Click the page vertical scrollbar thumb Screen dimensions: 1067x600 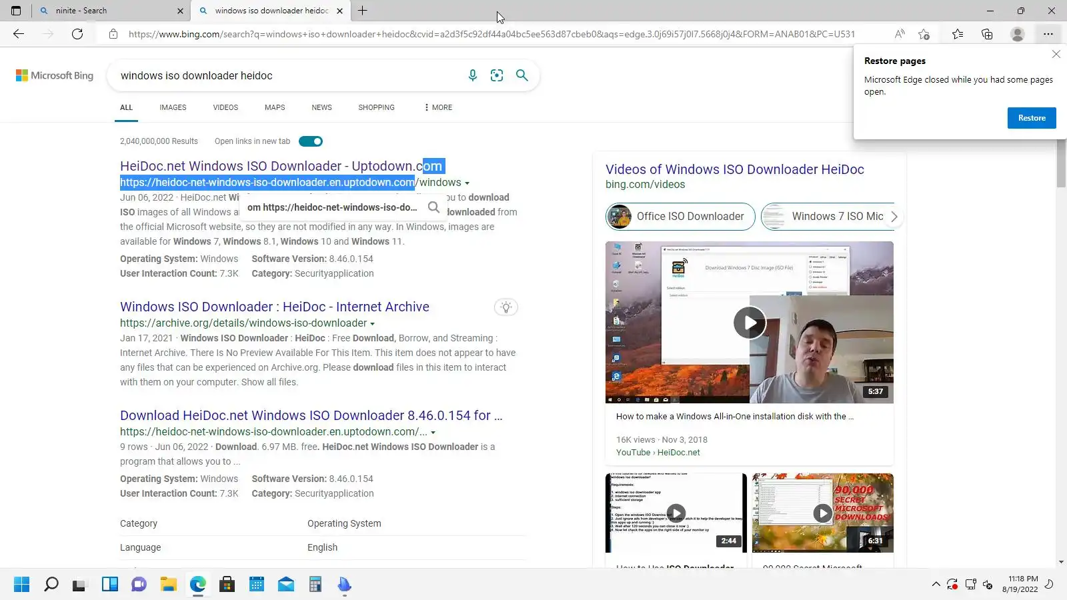pos(1061,163)
